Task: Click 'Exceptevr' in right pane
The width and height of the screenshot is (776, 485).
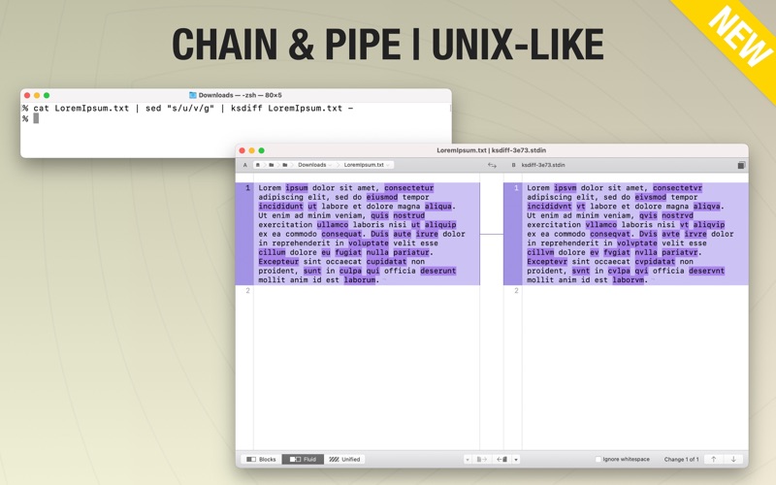Action: point(547,262)
